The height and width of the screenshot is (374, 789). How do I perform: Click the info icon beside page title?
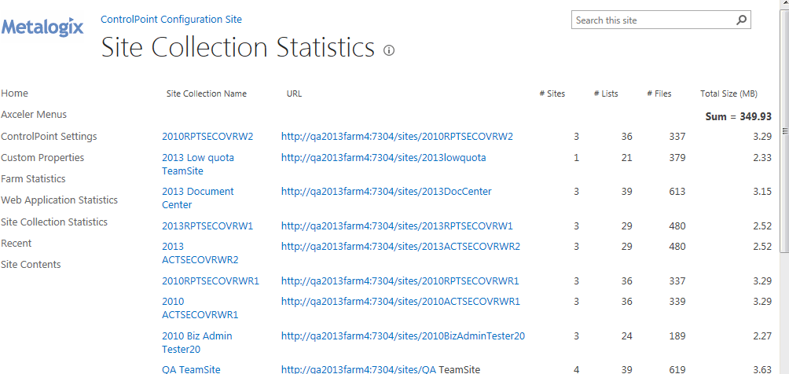[389, 50]
